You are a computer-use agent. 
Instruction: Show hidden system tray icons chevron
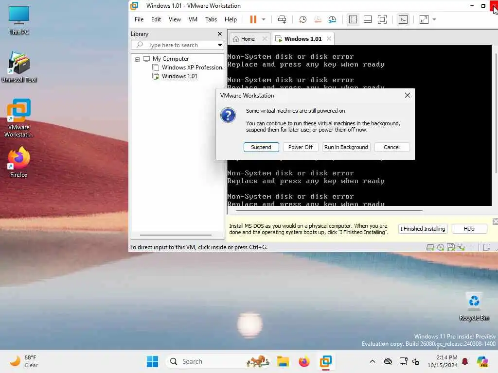point(373,361)
